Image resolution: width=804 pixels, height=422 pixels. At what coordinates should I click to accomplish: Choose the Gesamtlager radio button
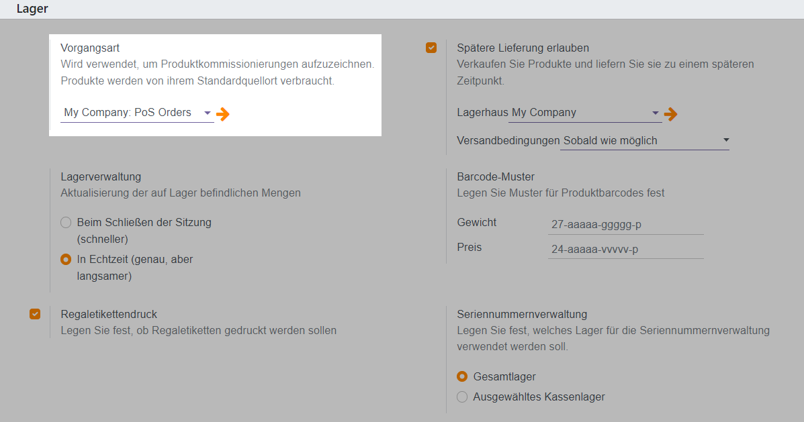tap(462, 376)
